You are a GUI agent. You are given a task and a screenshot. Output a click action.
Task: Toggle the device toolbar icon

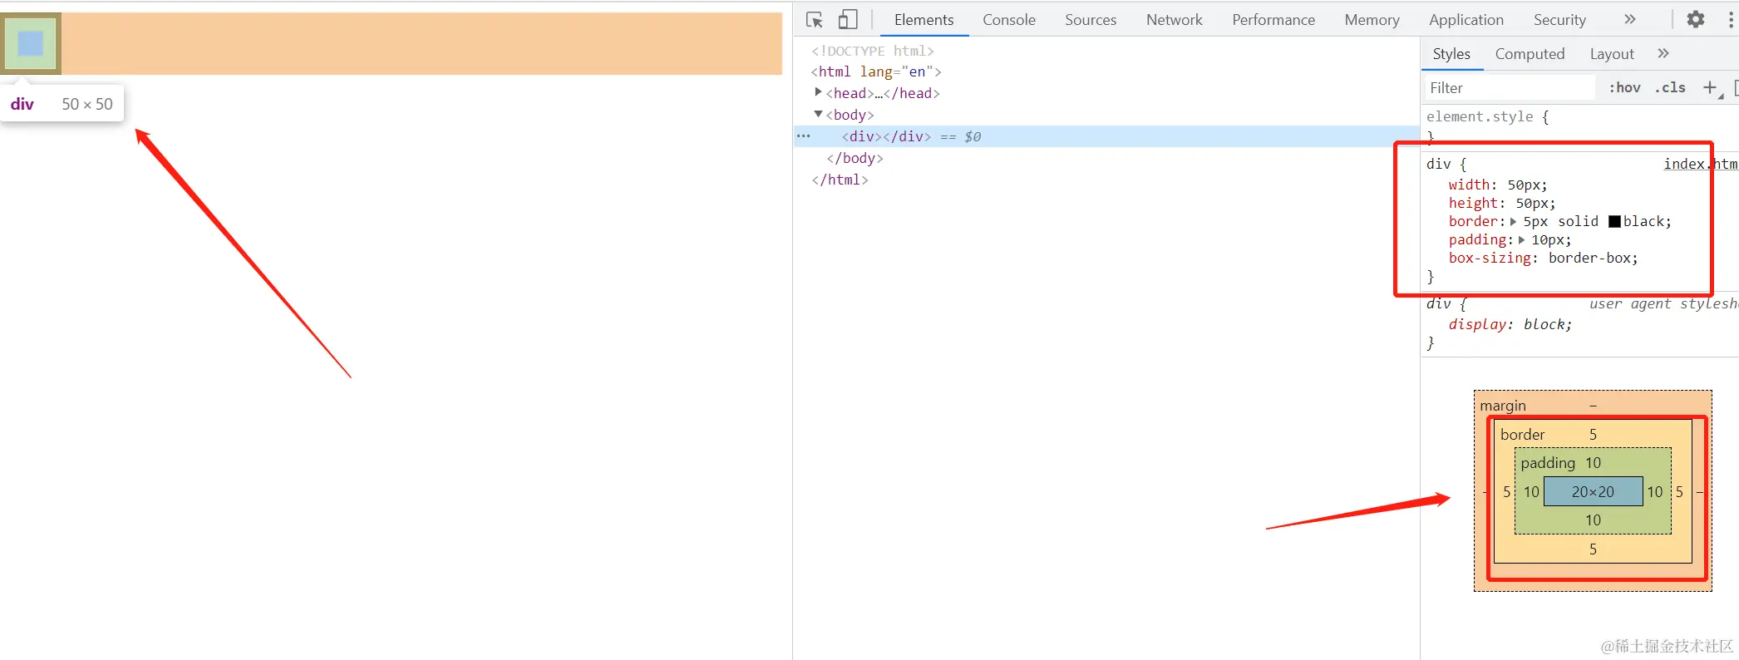(847, 19)
